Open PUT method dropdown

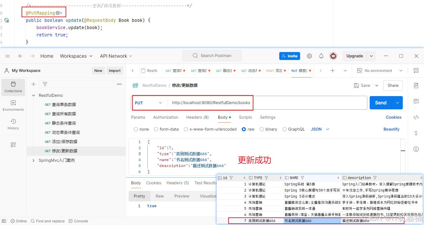tap(148, 103)
